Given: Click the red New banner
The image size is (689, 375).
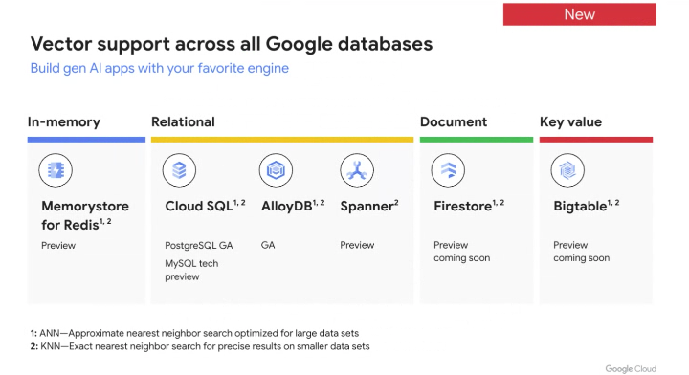Looking at the screenshot, I should point(580,14).
